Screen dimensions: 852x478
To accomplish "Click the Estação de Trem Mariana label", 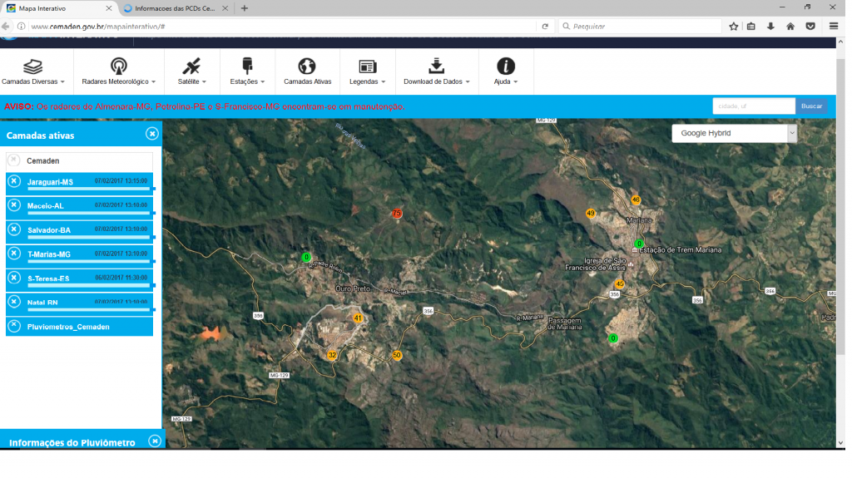I will (x=680, y=250).
